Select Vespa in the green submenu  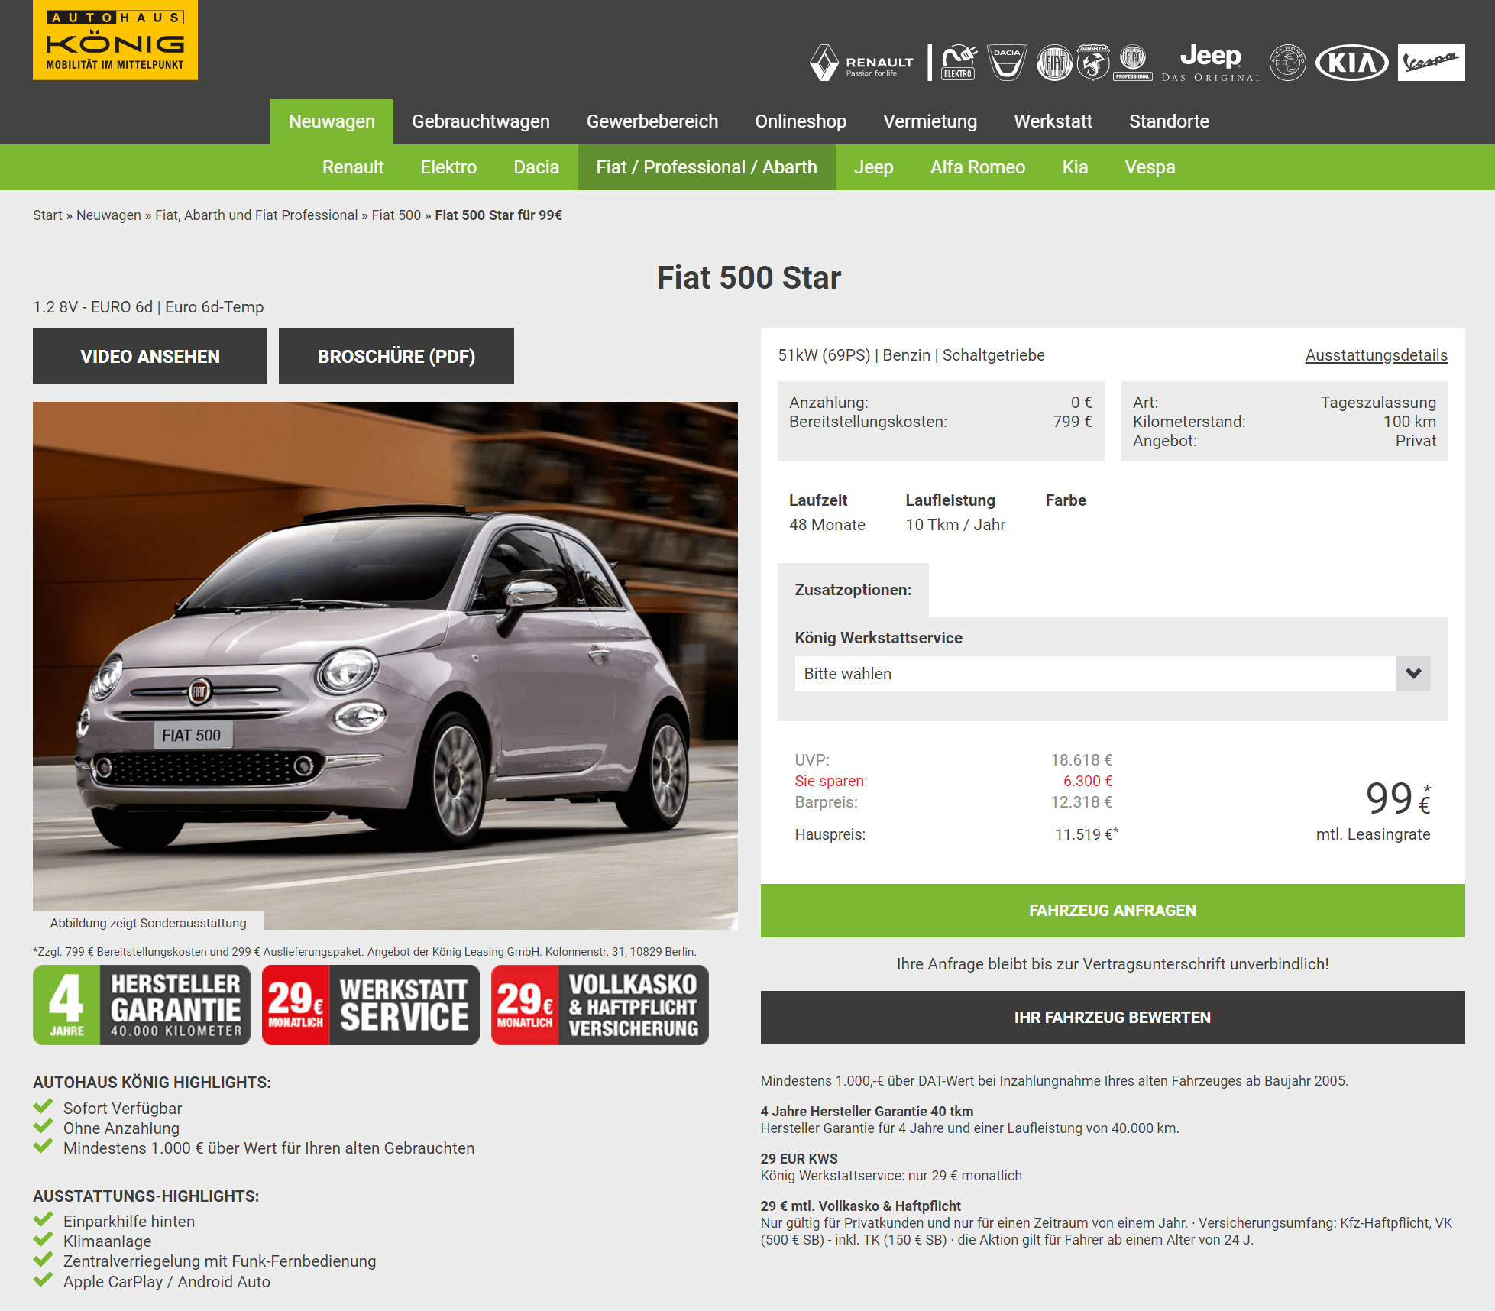pyautogui.click(x=1150, y=167)
